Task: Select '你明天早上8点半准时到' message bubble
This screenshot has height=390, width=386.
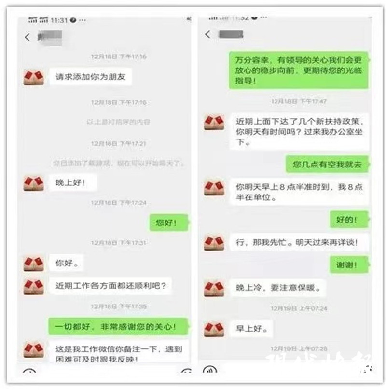Action: [299, 192]
